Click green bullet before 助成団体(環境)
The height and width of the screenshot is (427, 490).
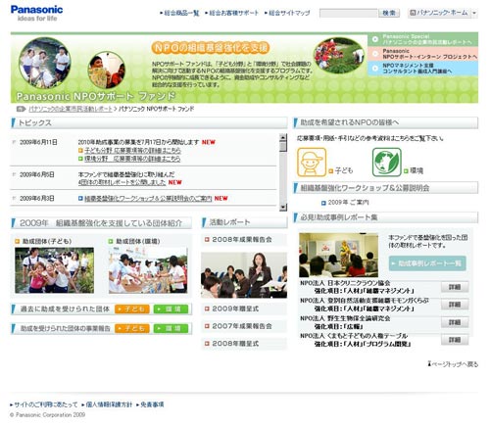(111, 241)
